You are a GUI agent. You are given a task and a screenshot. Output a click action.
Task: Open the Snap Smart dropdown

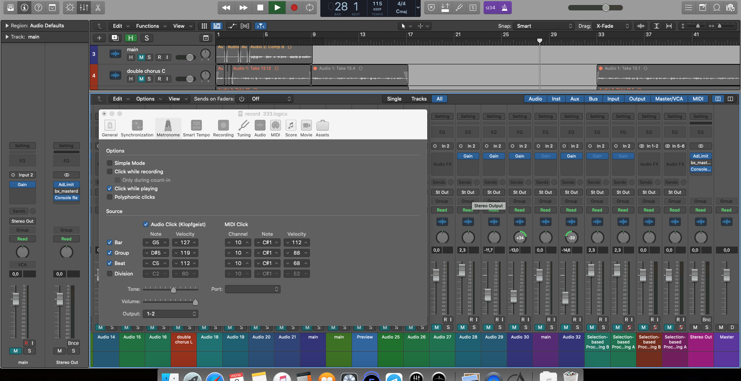[x=544, y=26]
